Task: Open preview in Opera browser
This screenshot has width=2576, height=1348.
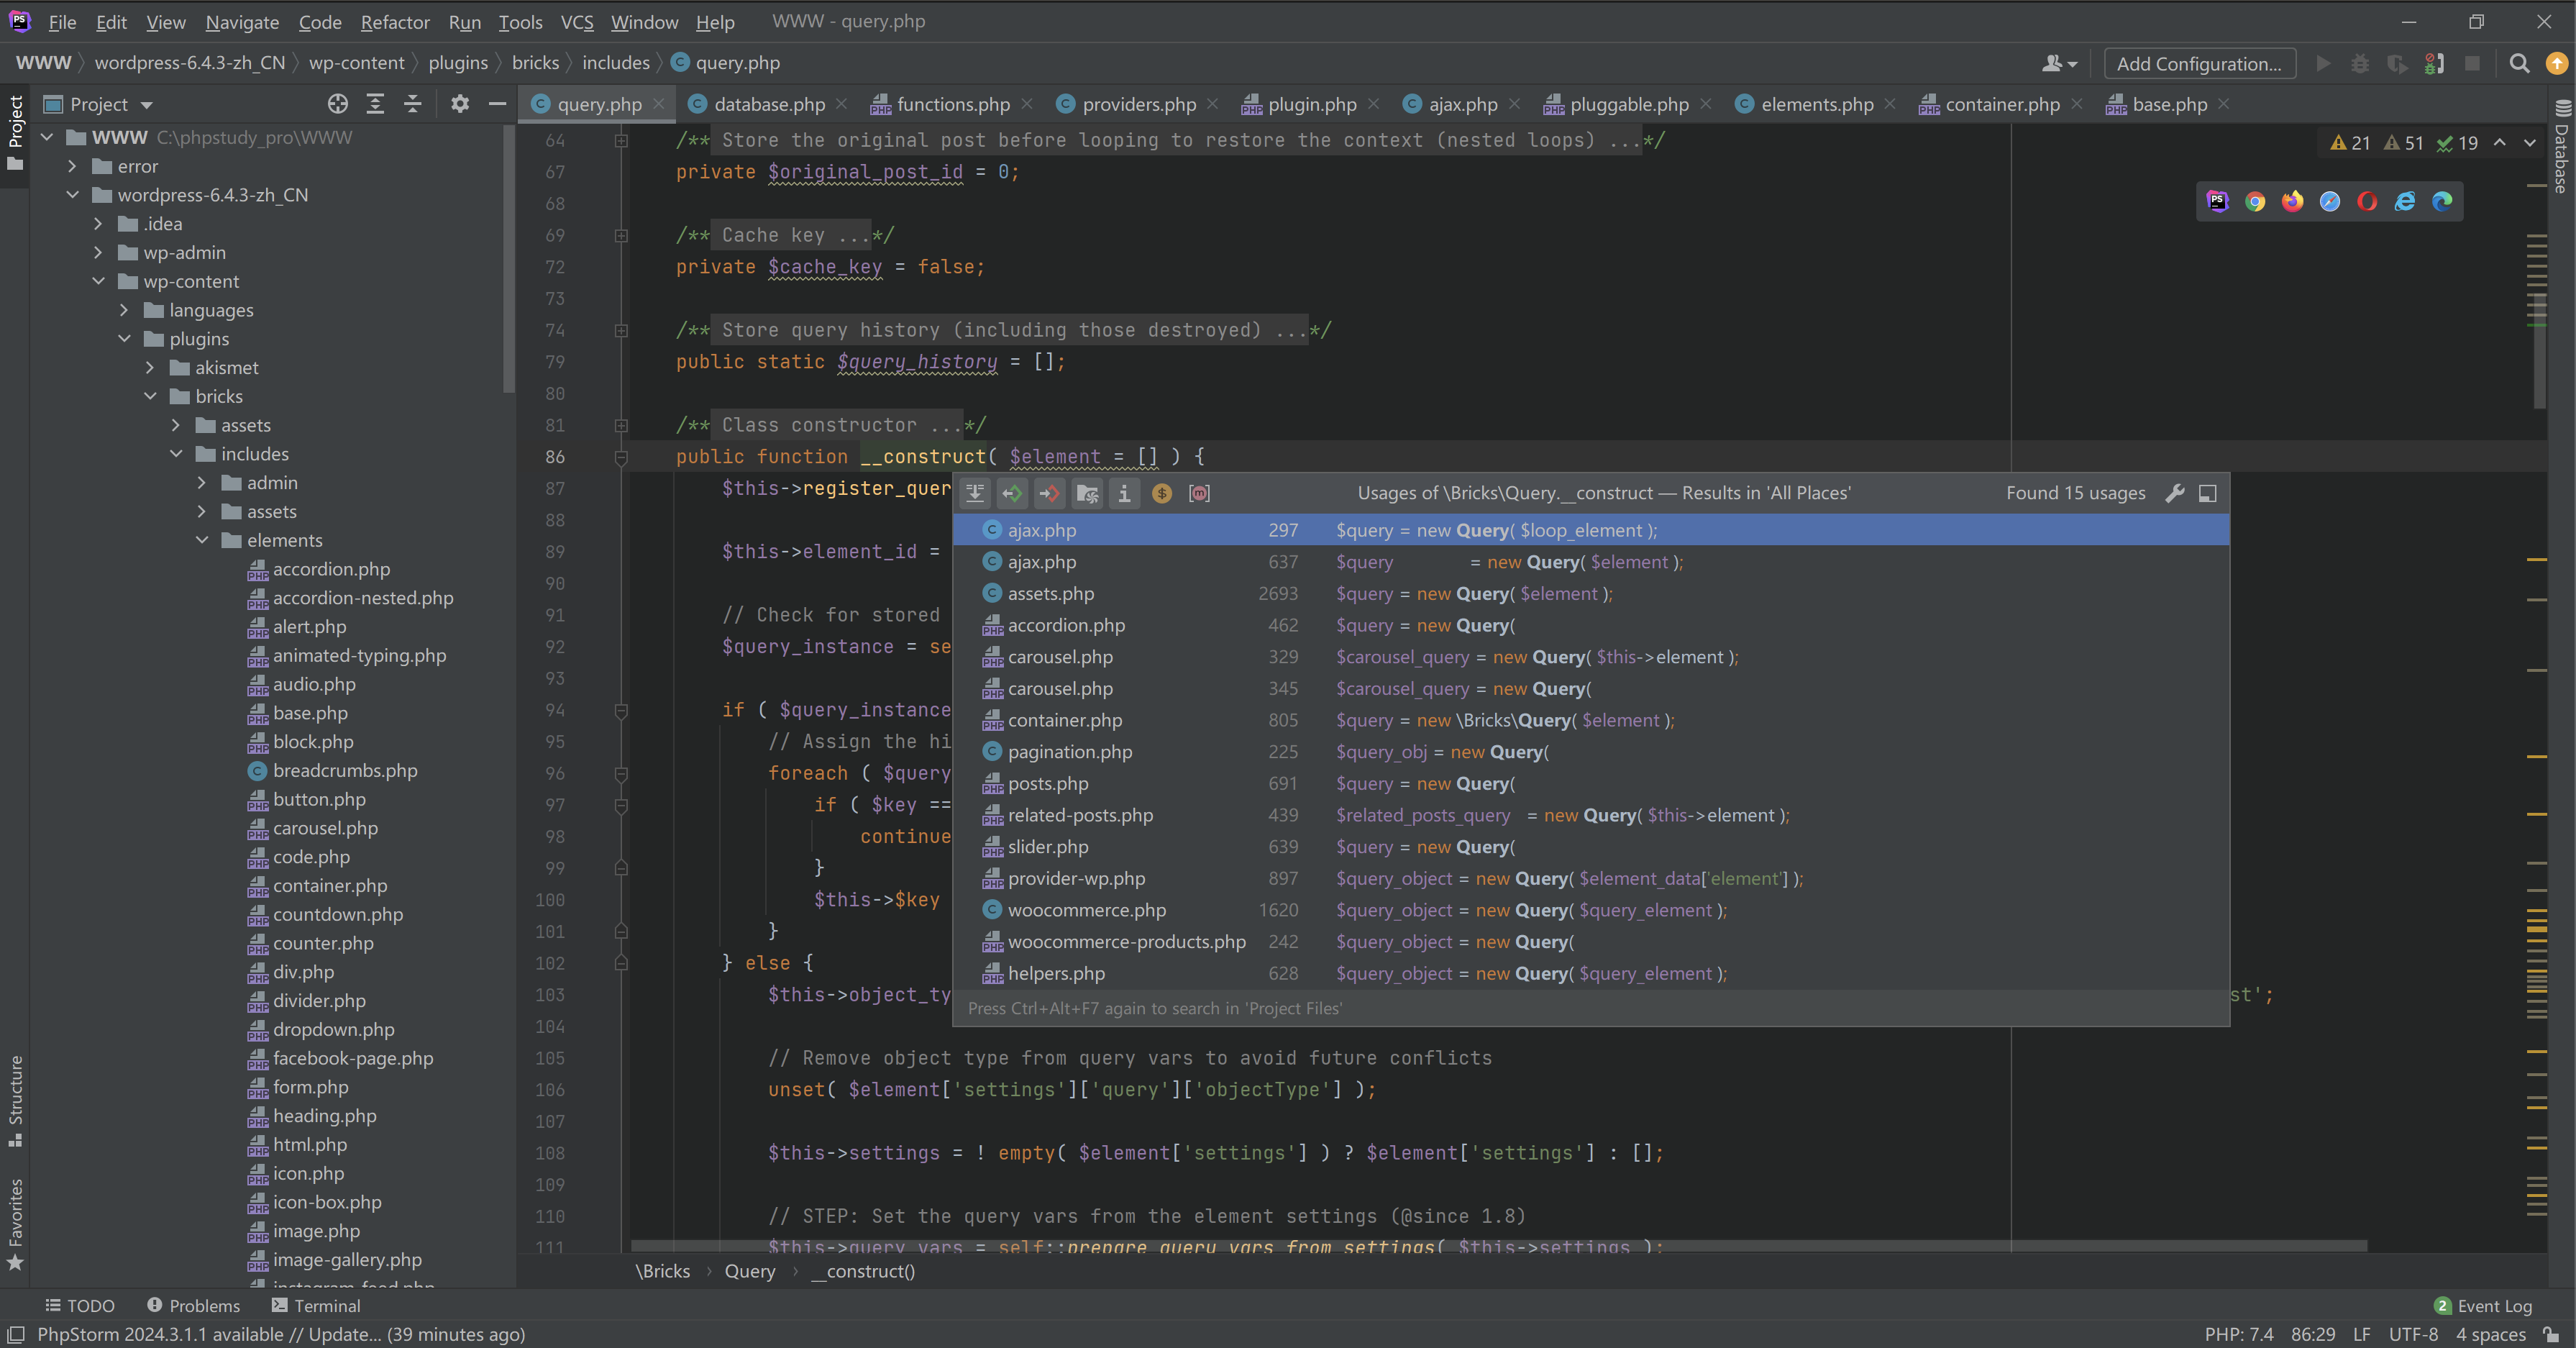Action: point(2367,201)
